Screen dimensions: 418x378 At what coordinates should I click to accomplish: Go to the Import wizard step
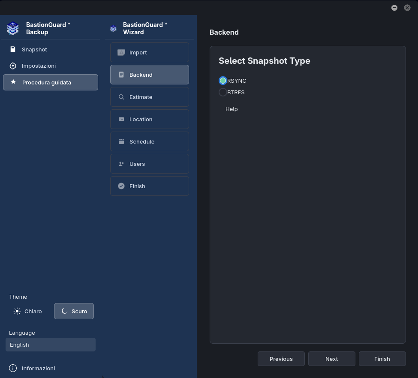tap(150, 53)
